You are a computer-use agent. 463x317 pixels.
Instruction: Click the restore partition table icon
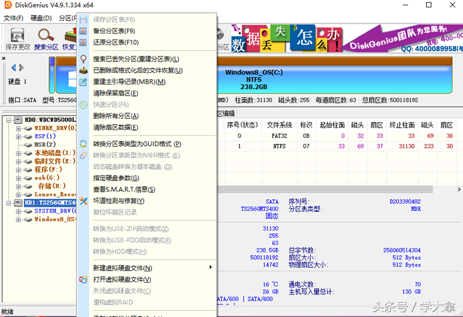(83, 42)
